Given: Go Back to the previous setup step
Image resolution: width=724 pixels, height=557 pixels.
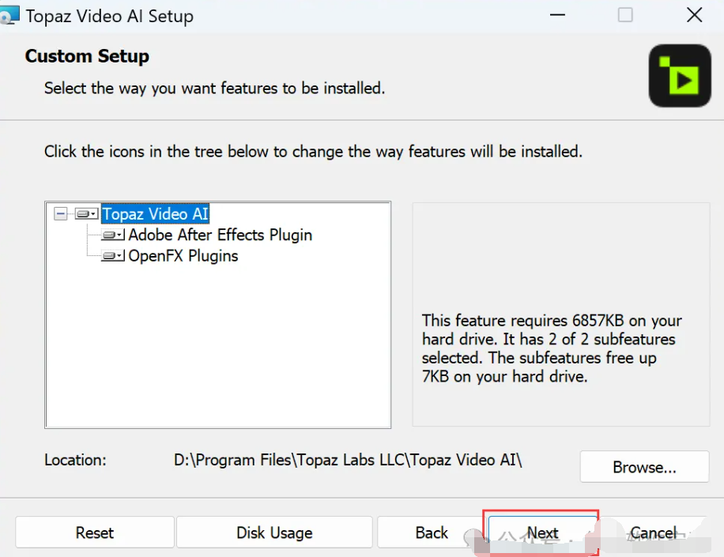Looking at the screenshot, I should tap(432, 533).
